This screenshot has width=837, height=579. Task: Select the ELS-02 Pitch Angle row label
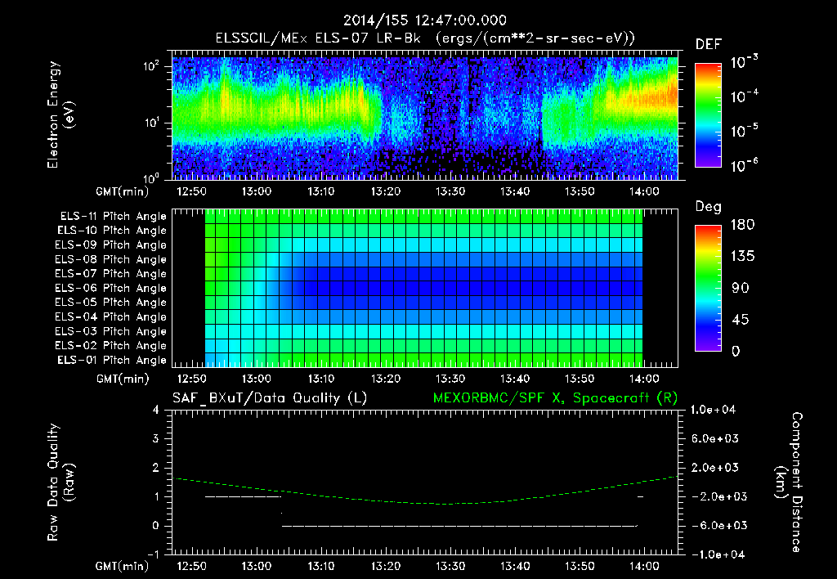(x=111, y=346)
